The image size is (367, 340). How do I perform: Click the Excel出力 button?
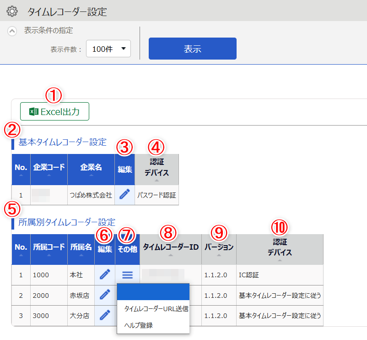coord(54,111)
